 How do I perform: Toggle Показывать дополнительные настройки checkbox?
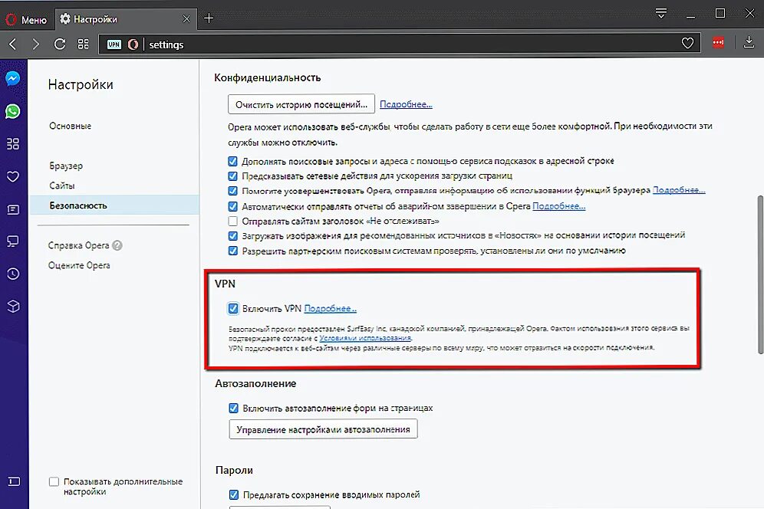(54, 481)
